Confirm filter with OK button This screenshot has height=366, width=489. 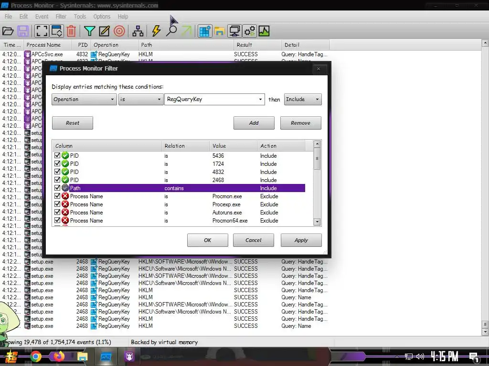click(x=207, y=240)
